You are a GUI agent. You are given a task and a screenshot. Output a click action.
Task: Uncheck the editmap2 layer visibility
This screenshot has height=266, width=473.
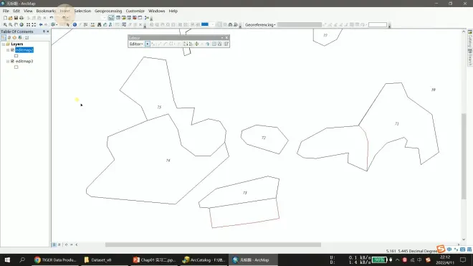(x=12, y=49)
